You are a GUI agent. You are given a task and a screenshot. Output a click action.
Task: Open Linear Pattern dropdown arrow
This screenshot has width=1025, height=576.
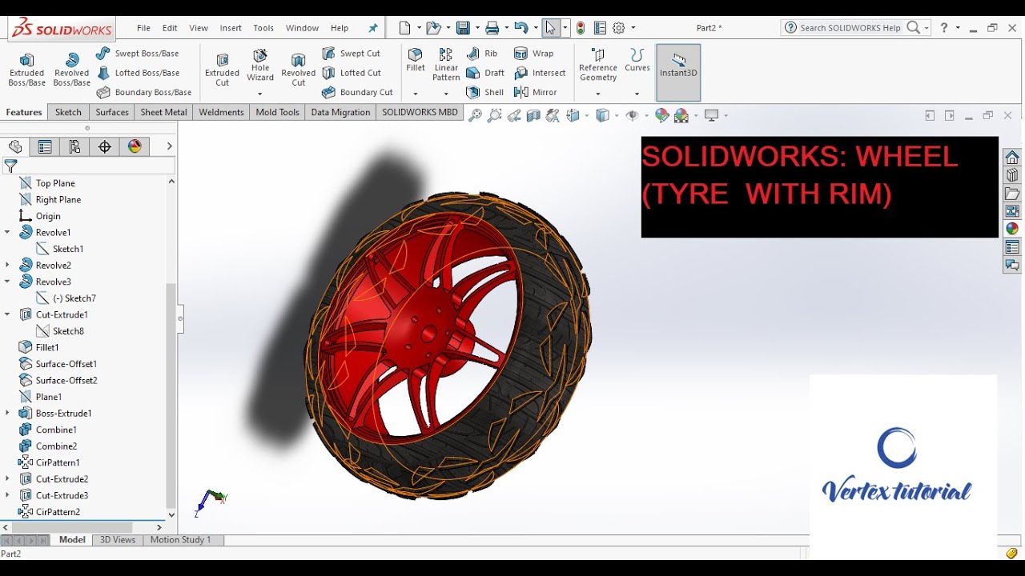(446, 94)
